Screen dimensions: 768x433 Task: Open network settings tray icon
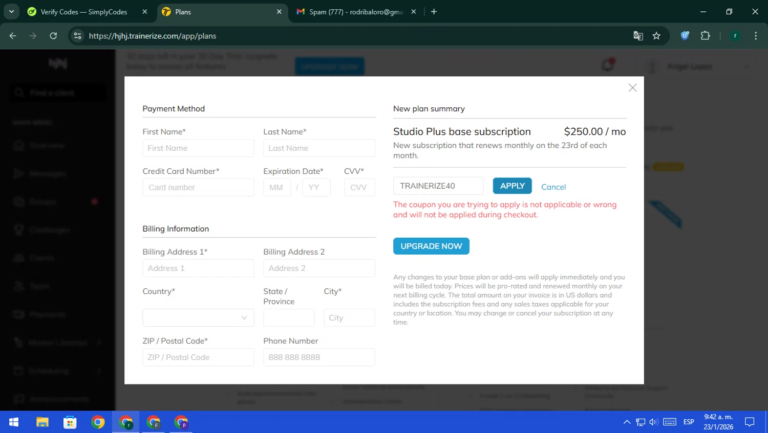point(641,422)
